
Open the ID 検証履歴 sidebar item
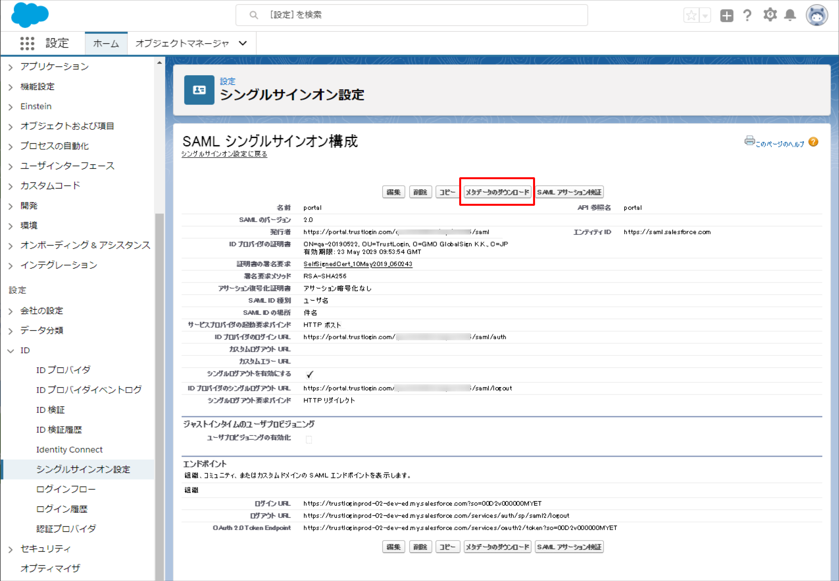point(59,430)
